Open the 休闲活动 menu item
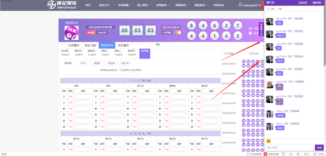326x156 pixels. (x=219, y=5)
